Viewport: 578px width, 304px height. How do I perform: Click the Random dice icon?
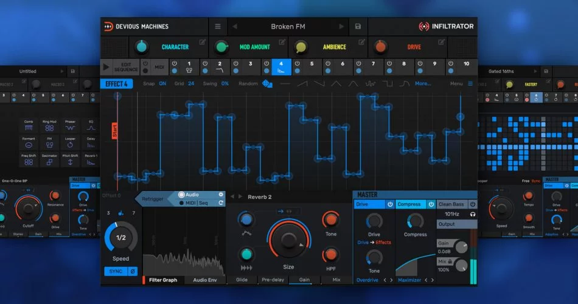point(267,84)
